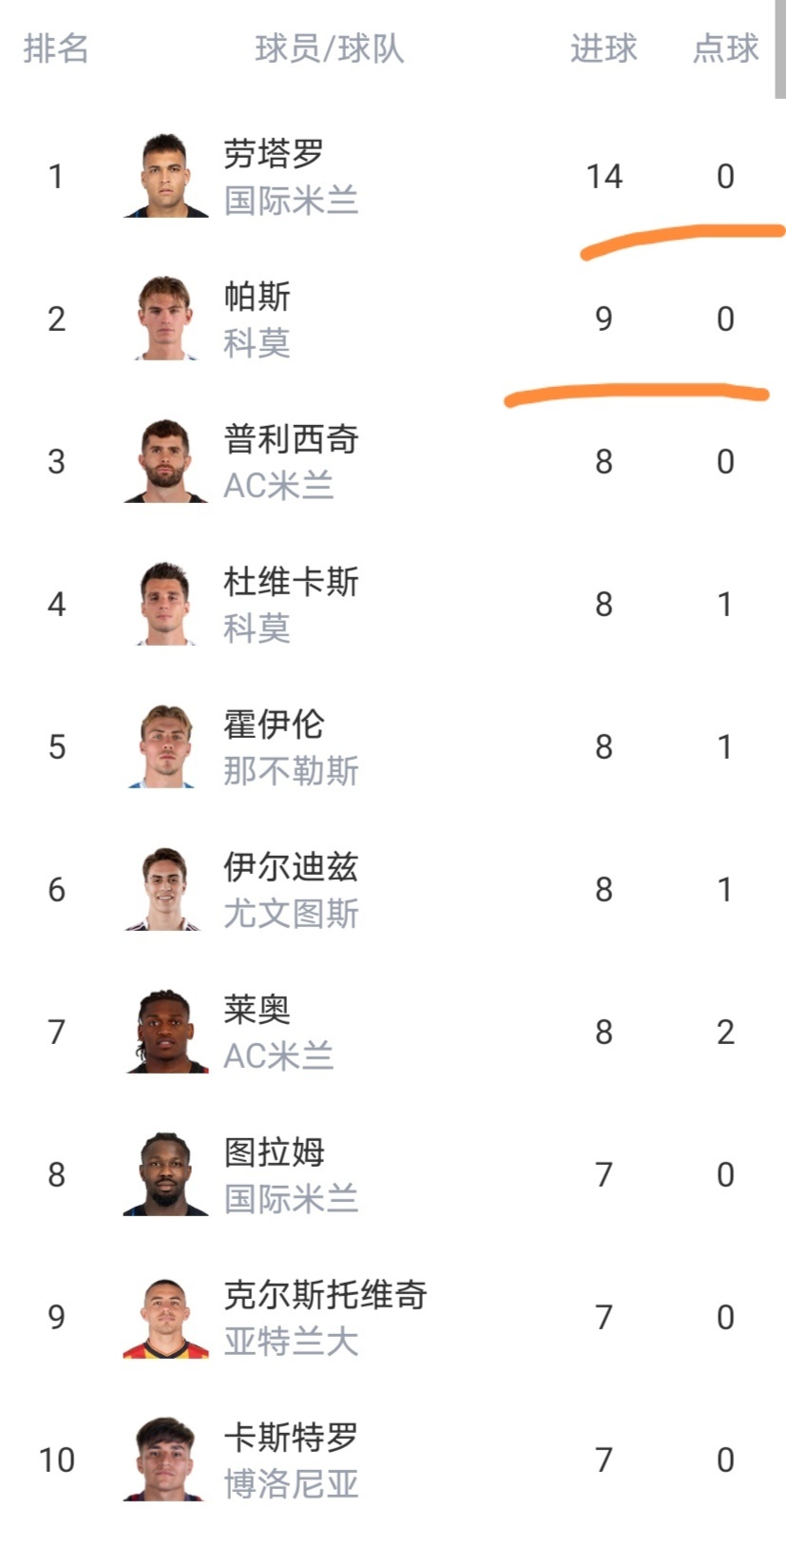
Task: Open 劳塔罗 player name link
Action: (x=274, y=153)
